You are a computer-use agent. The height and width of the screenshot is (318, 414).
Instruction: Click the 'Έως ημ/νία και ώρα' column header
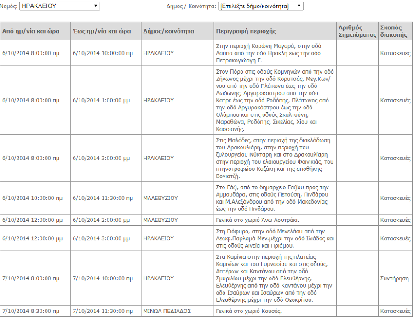pos(102,31)
